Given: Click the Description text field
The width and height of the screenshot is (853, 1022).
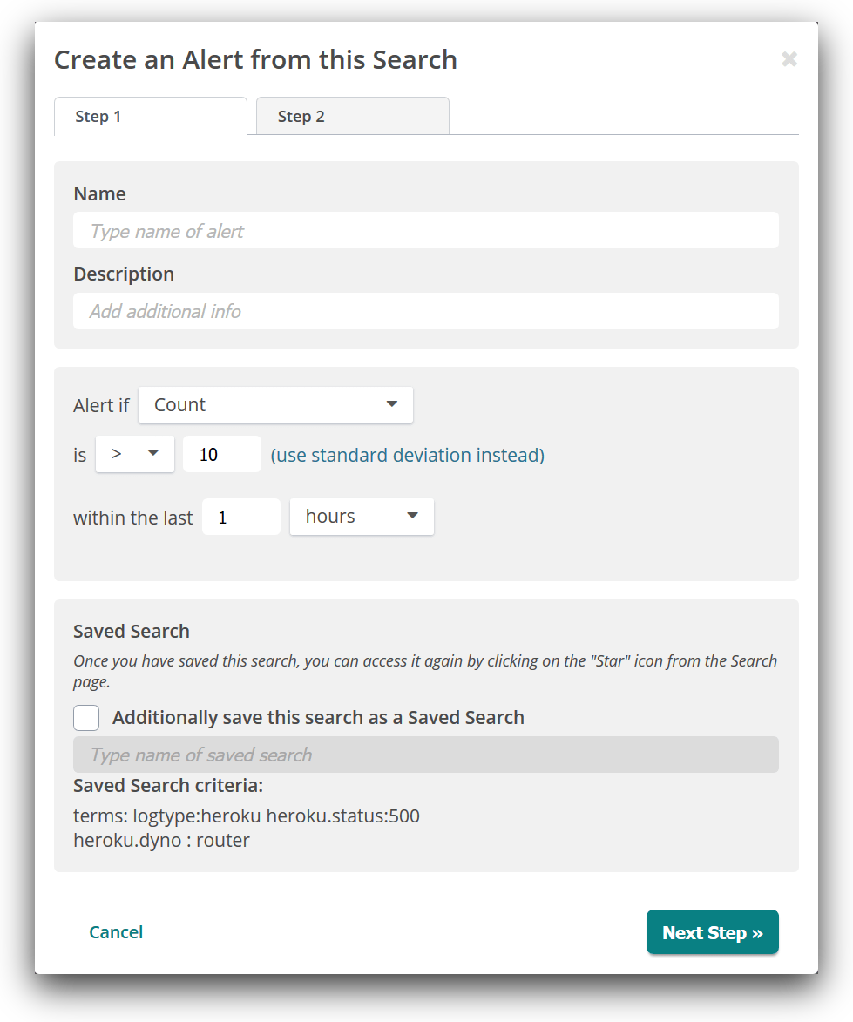Looking at the screenshot, I should (425, 311).
